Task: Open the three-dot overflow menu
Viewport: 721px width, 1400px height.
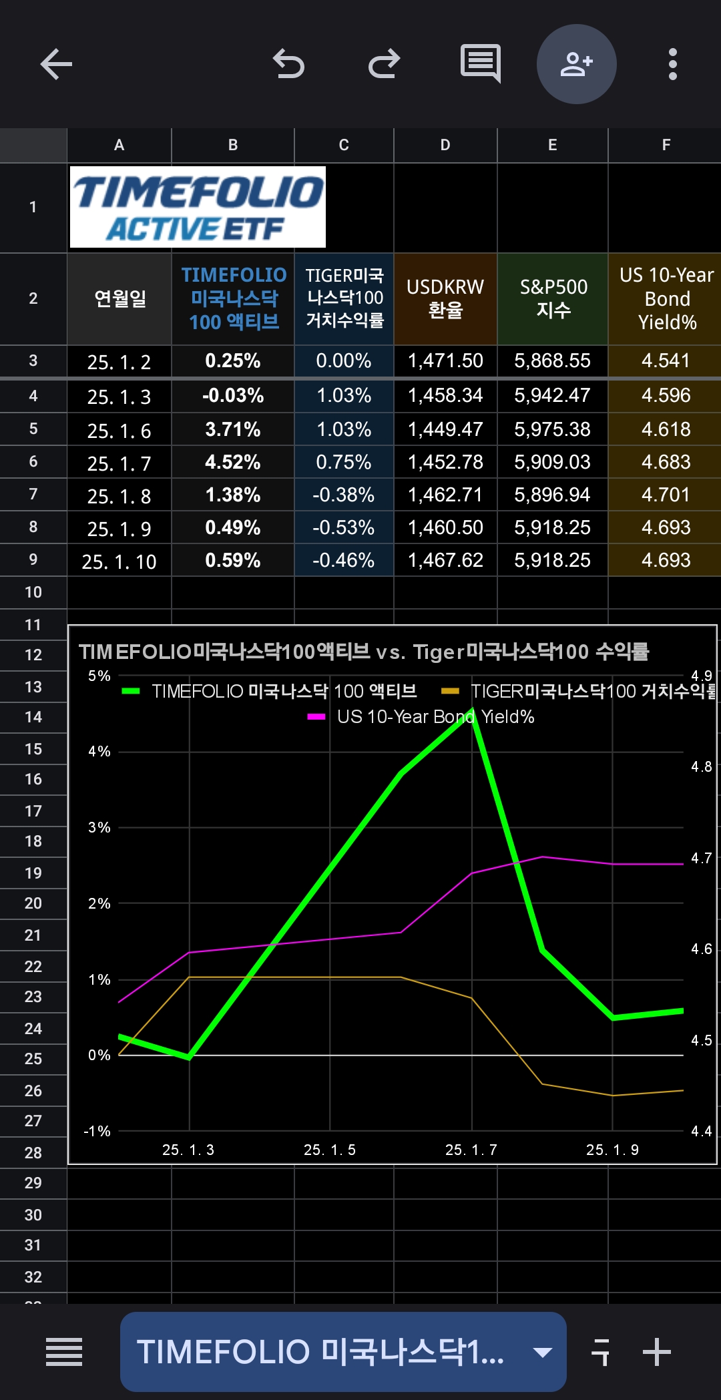Action: click(x=673, y=65)
